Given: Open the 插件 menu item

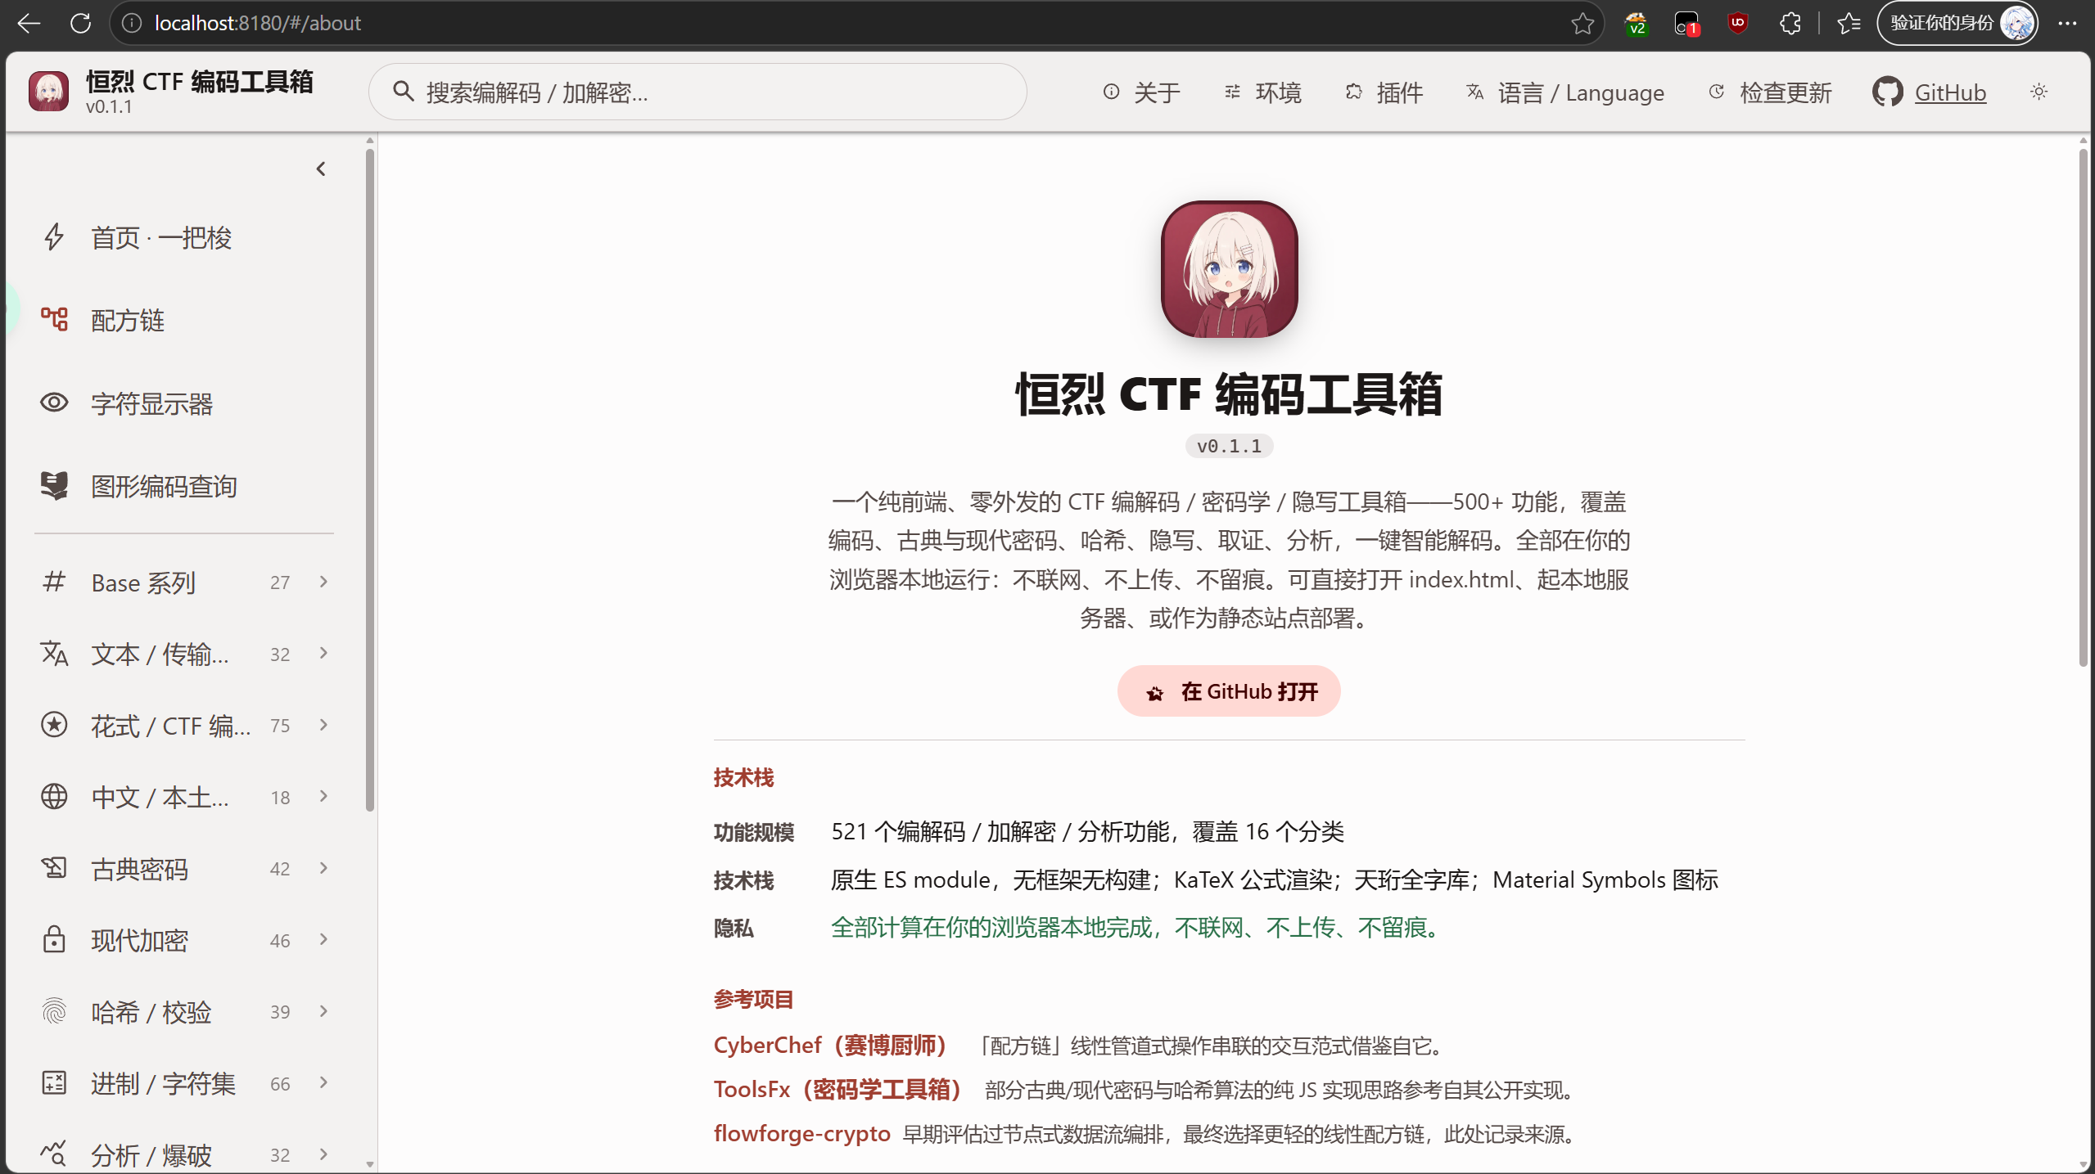Looking at the screenshot, I should tap(1384, 92).
